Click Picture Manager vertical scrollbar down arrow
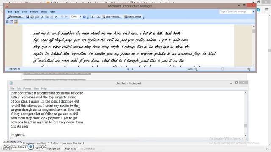Viewport: 271px width, 152px height. coord(254,65)
